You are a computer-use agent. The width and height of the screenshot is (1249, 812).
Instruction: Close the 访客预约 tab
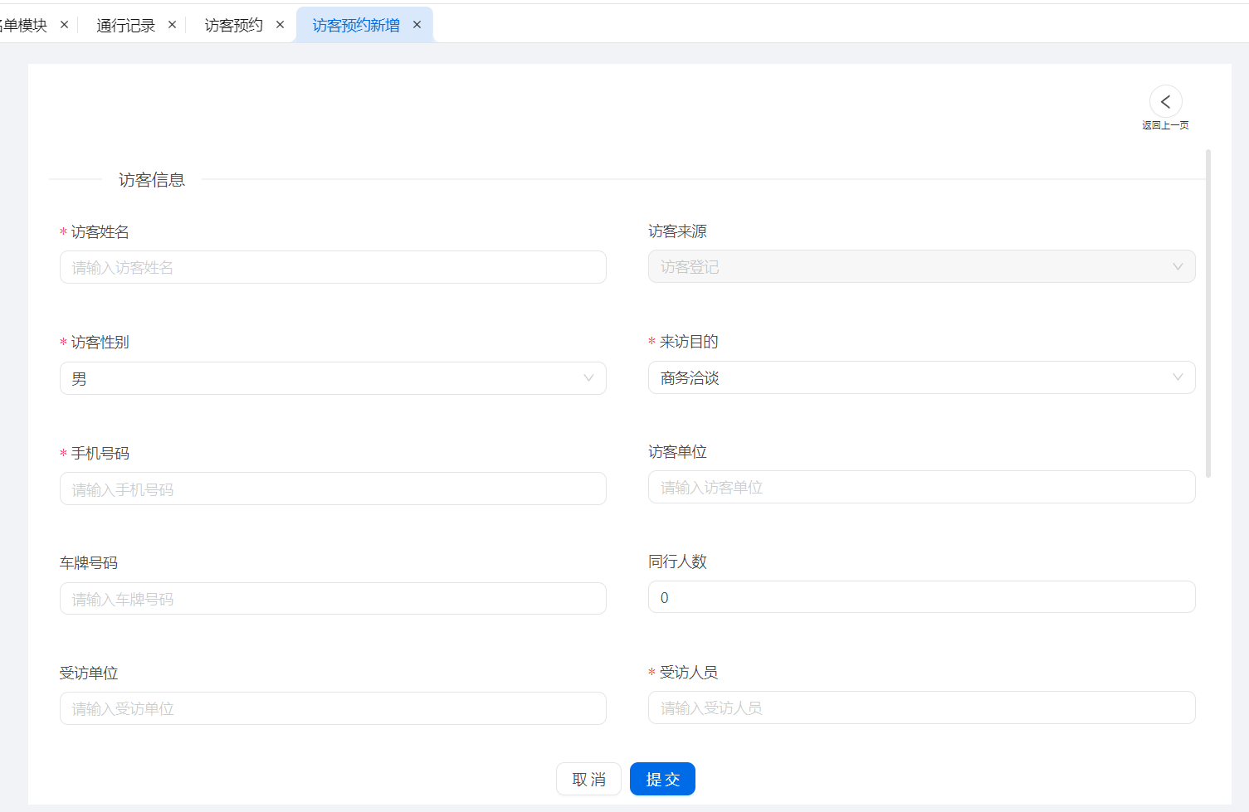click(280, 25)
